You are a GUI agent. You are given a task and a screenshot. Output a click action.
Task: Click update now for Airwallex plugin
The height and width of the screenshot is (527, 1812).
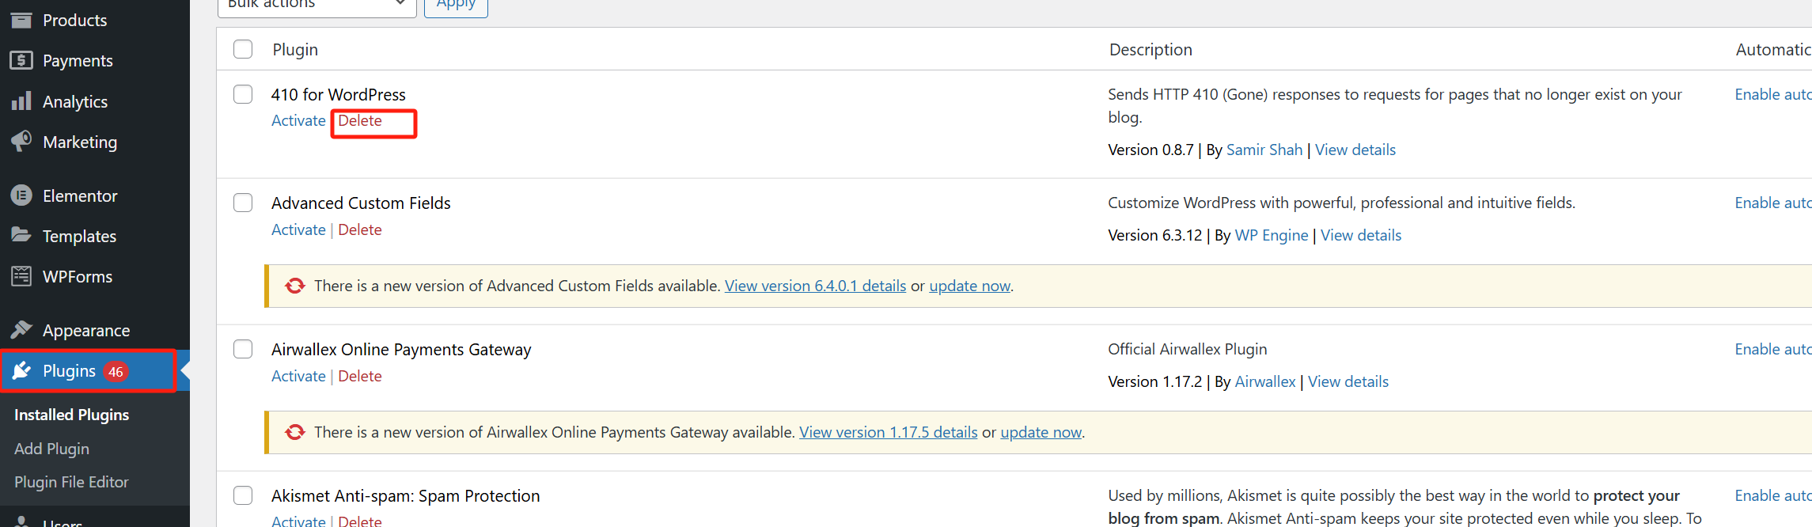1041,432
